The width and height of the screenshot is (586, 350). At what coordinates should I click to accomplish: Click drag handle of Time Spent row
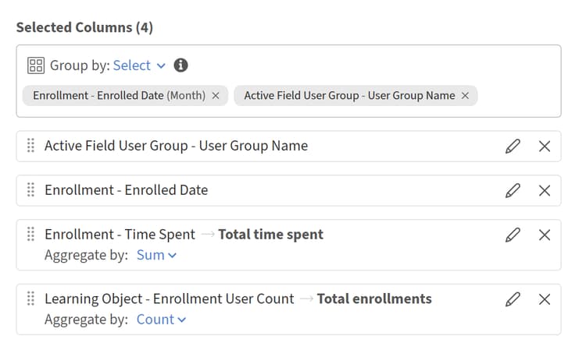31,234
